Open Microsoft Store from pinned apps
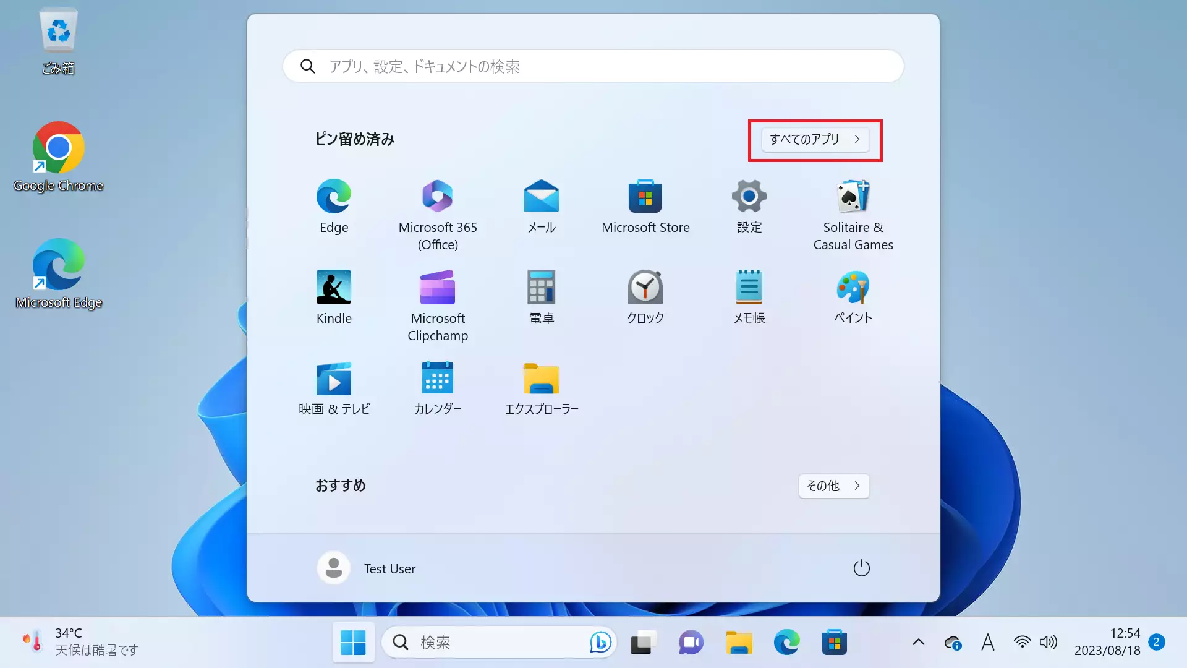This screenshot has height=668, width=1187. (x=645, y=207)
